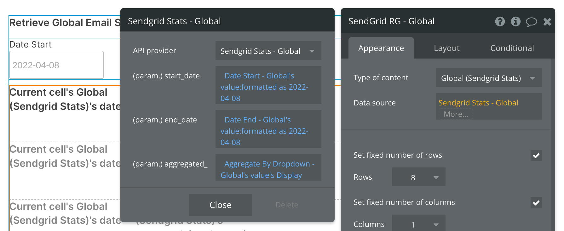
Task: Switch to the Layout tab
Action: pyautogui.click(x=446, y=48)
